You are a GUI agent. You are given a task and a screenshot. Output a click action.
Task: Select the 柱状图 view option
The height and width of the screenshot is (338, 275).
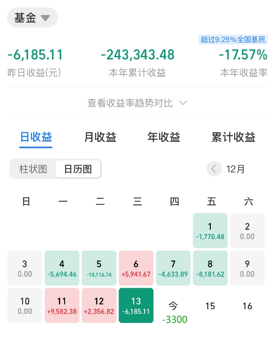[x=33, y=169]
